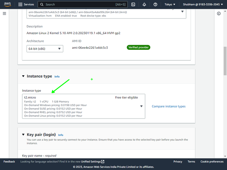Launch CloudShell from the top bar
This screenshot has height=170, width=227.
click(133, 4)
